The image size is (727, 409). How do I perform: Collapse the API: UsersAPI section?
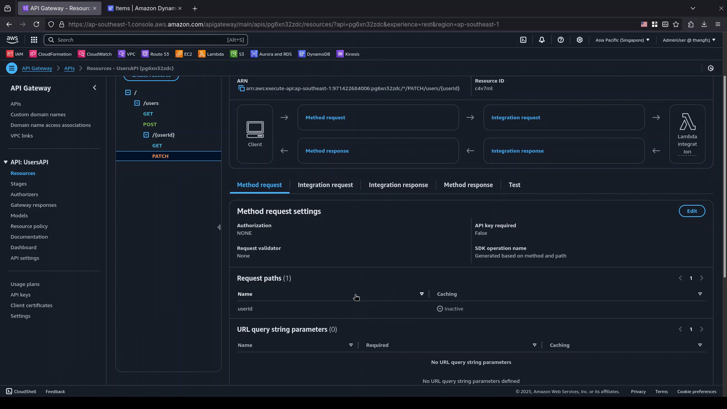tap(6, 162)
